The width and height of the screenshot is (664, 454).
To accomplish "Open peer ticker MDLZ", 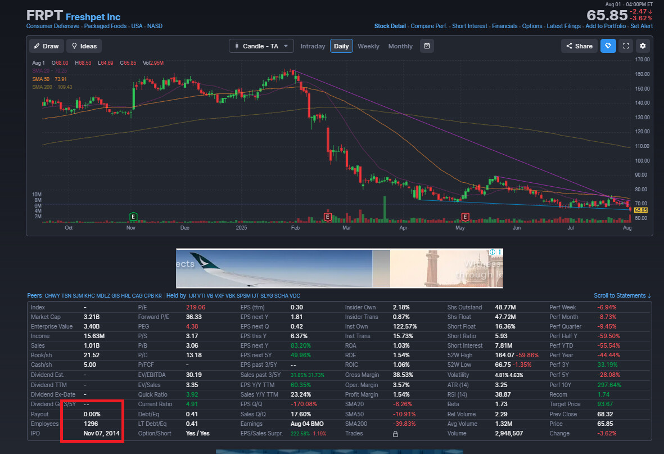I will pyautogui.click(x=103, y=296).
